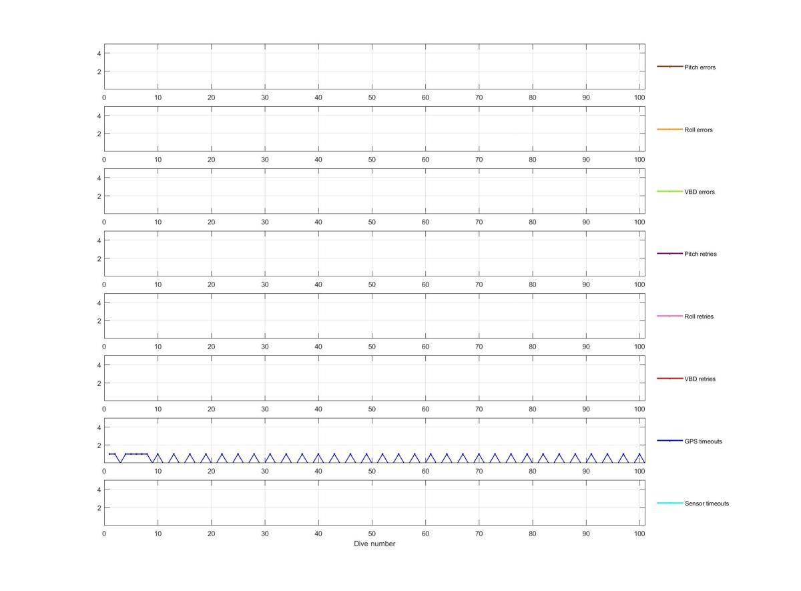
Task: Click the Roll retries legend label
Action: click(699, 317)
